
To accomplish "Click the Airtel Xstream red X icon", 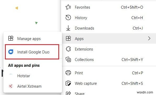I will pos(11,86).
